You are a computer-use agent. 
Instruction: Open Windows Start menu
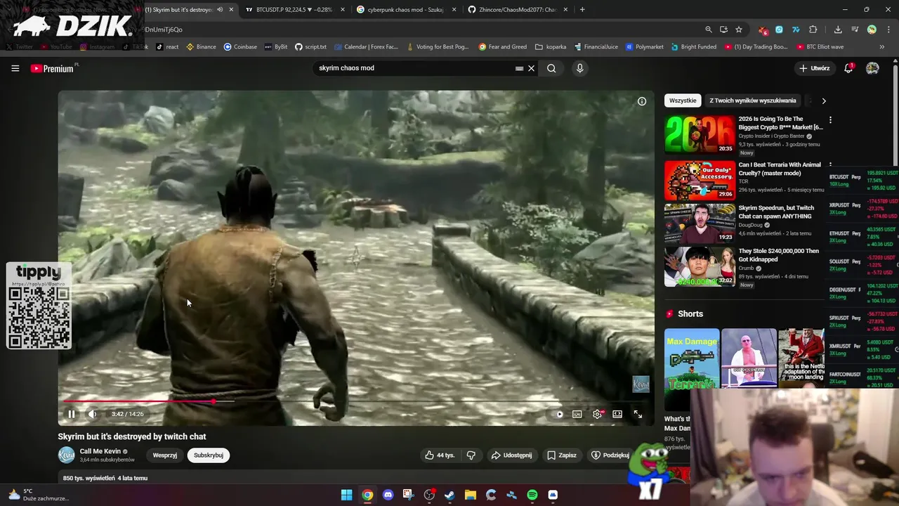[346, 495]
